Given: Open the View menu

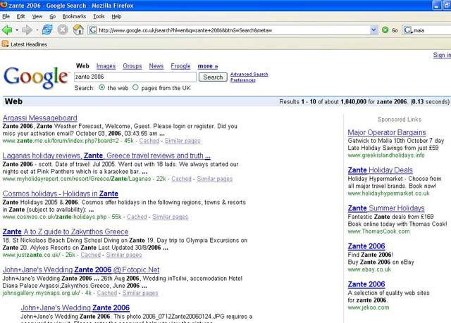Looking at the screenshot, I should click(x=37, y=16).
